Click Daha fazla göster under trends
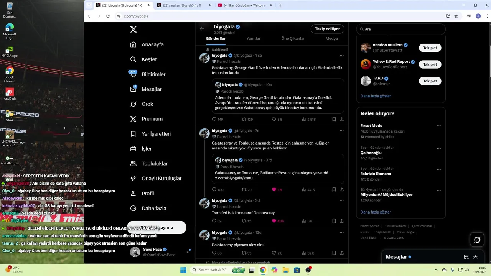Screen dimensions: 491x276 (x=376, y=212)
